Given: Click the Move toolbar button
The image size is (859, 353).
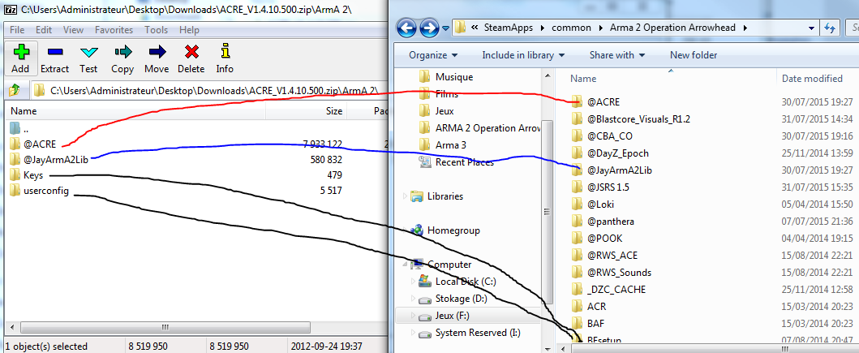Looking at the screenshot, I should coord(156,58).
